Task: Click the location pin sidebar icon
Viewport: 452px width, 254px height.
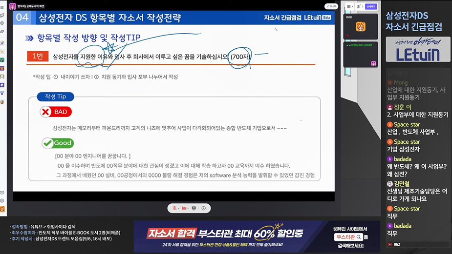Action: tap(2, 23)
